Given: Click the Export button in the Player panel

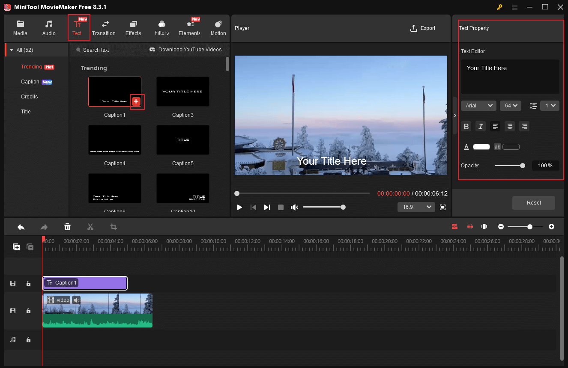Looking at the screenshot, I should [x=422, y=28].
